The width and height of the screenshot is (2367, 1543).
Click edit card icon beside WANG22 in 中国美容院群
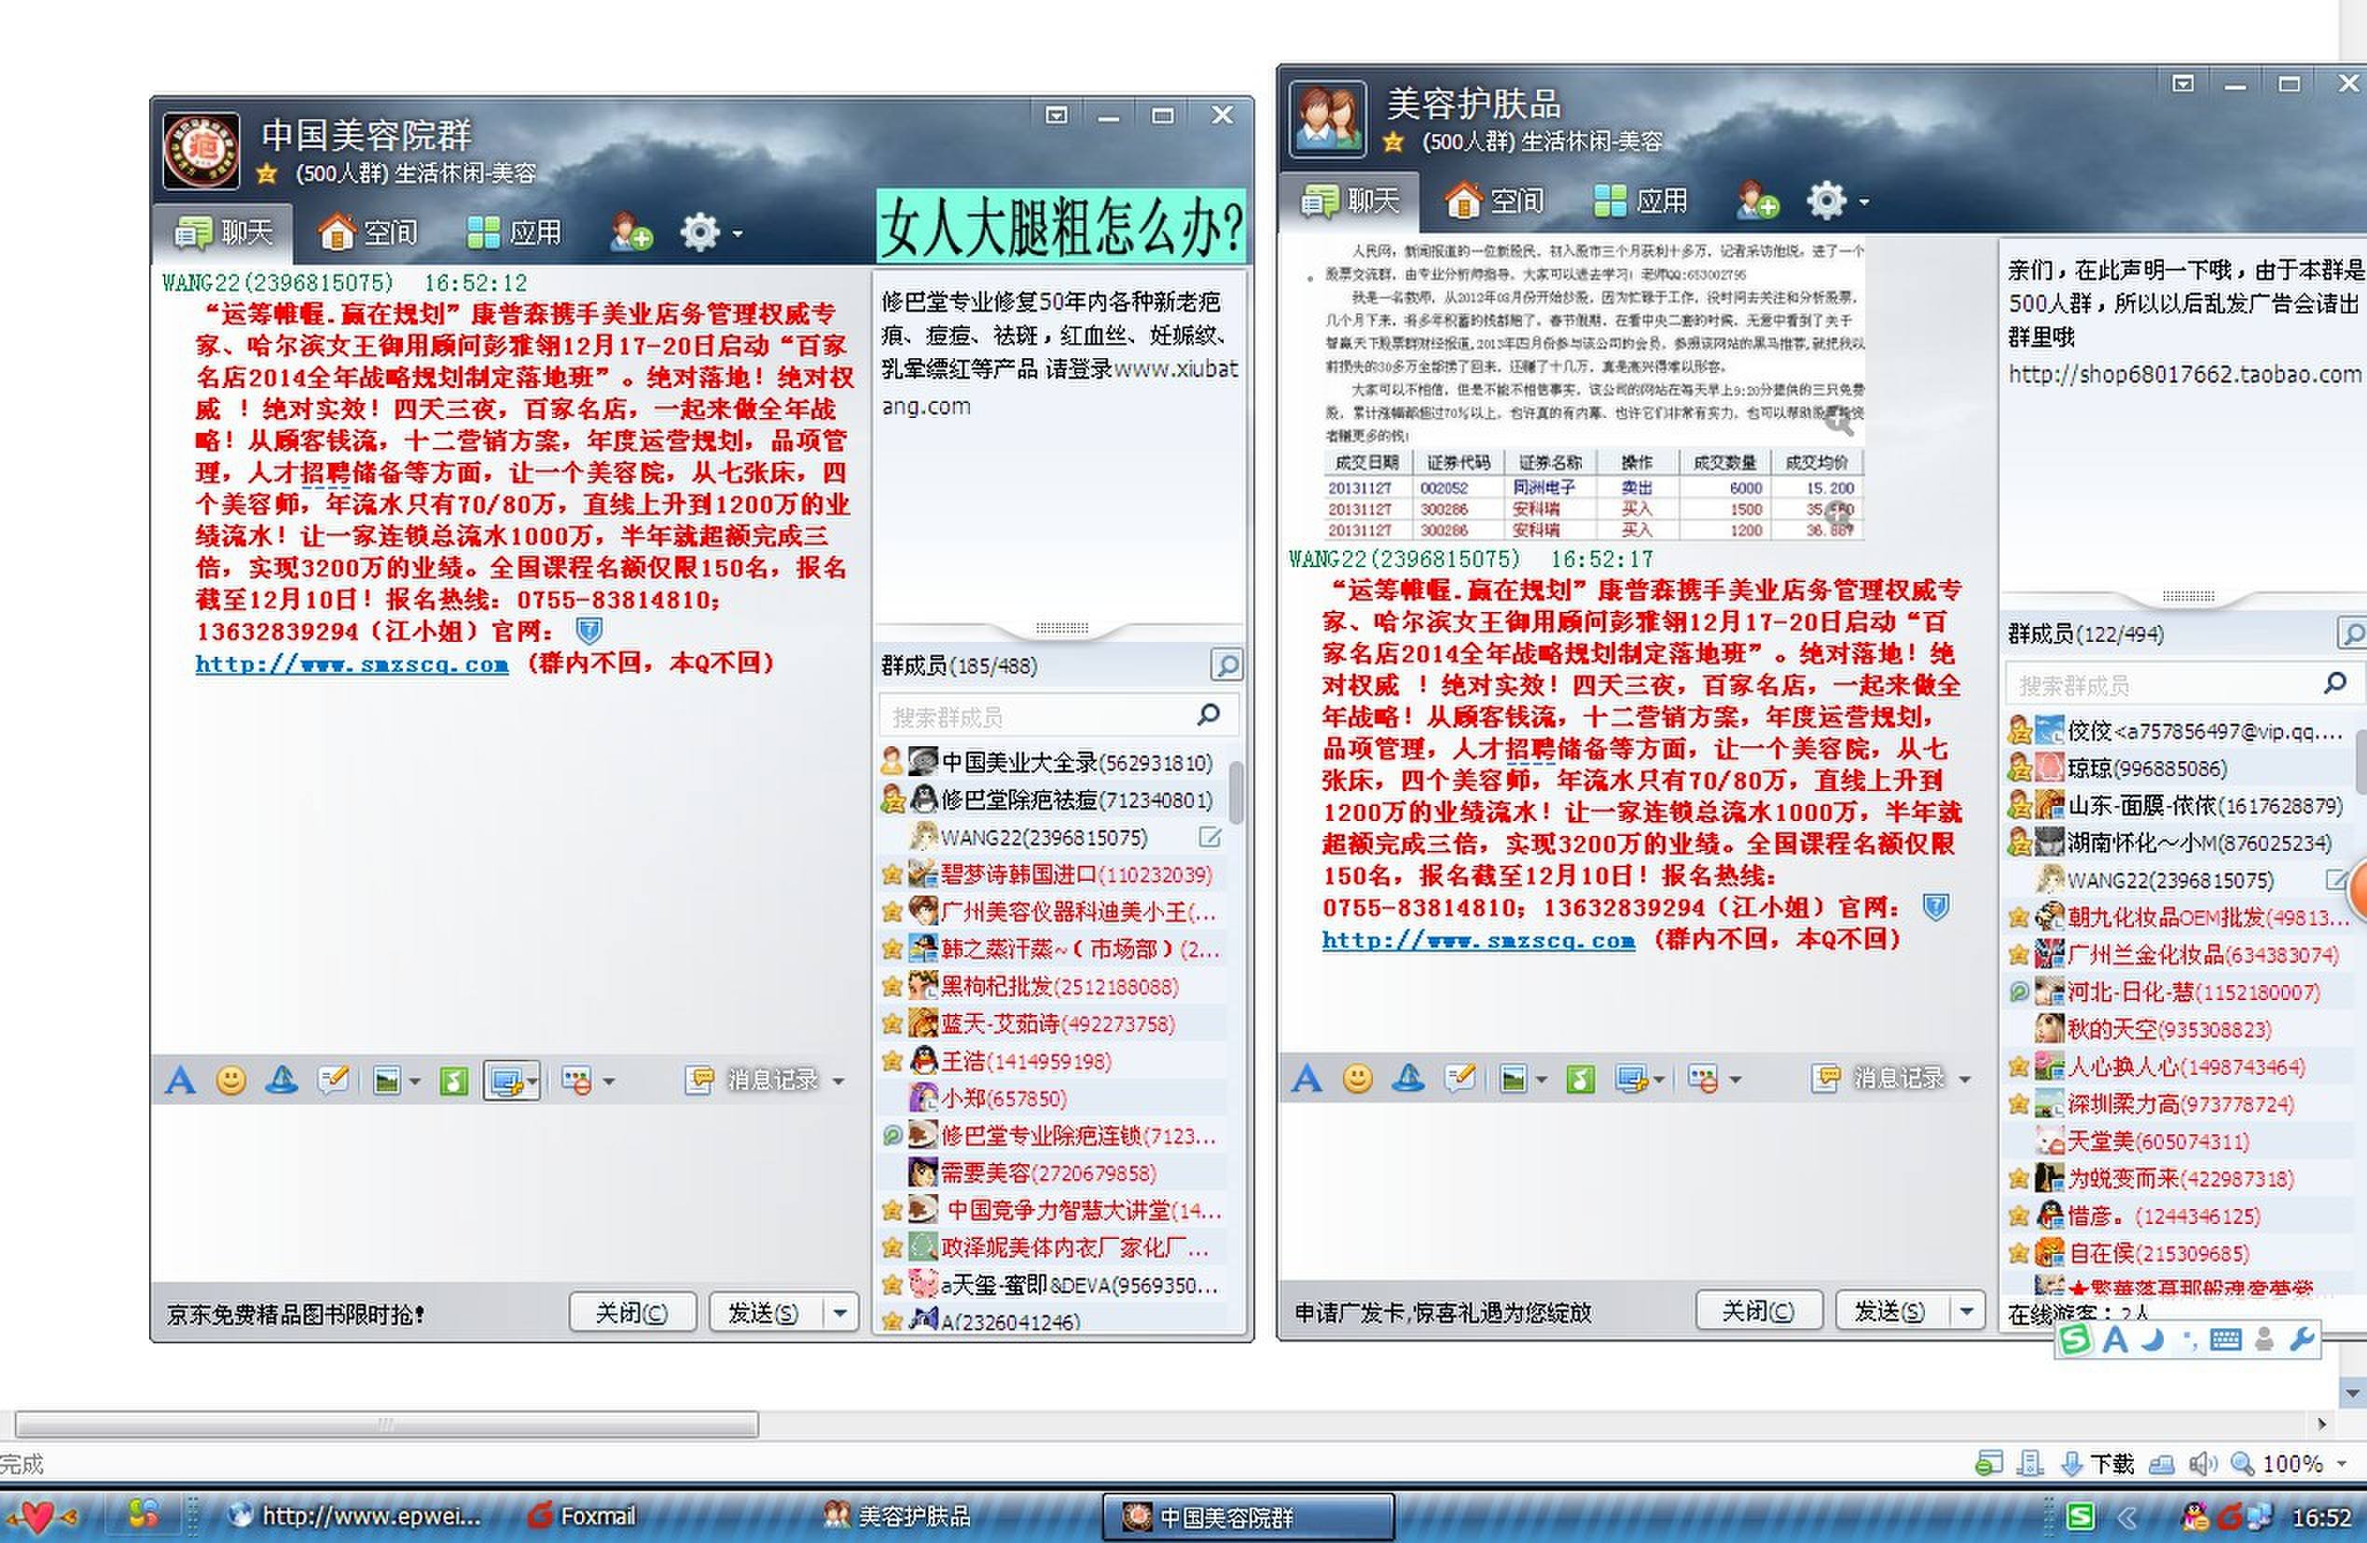tap(1211, 838)
